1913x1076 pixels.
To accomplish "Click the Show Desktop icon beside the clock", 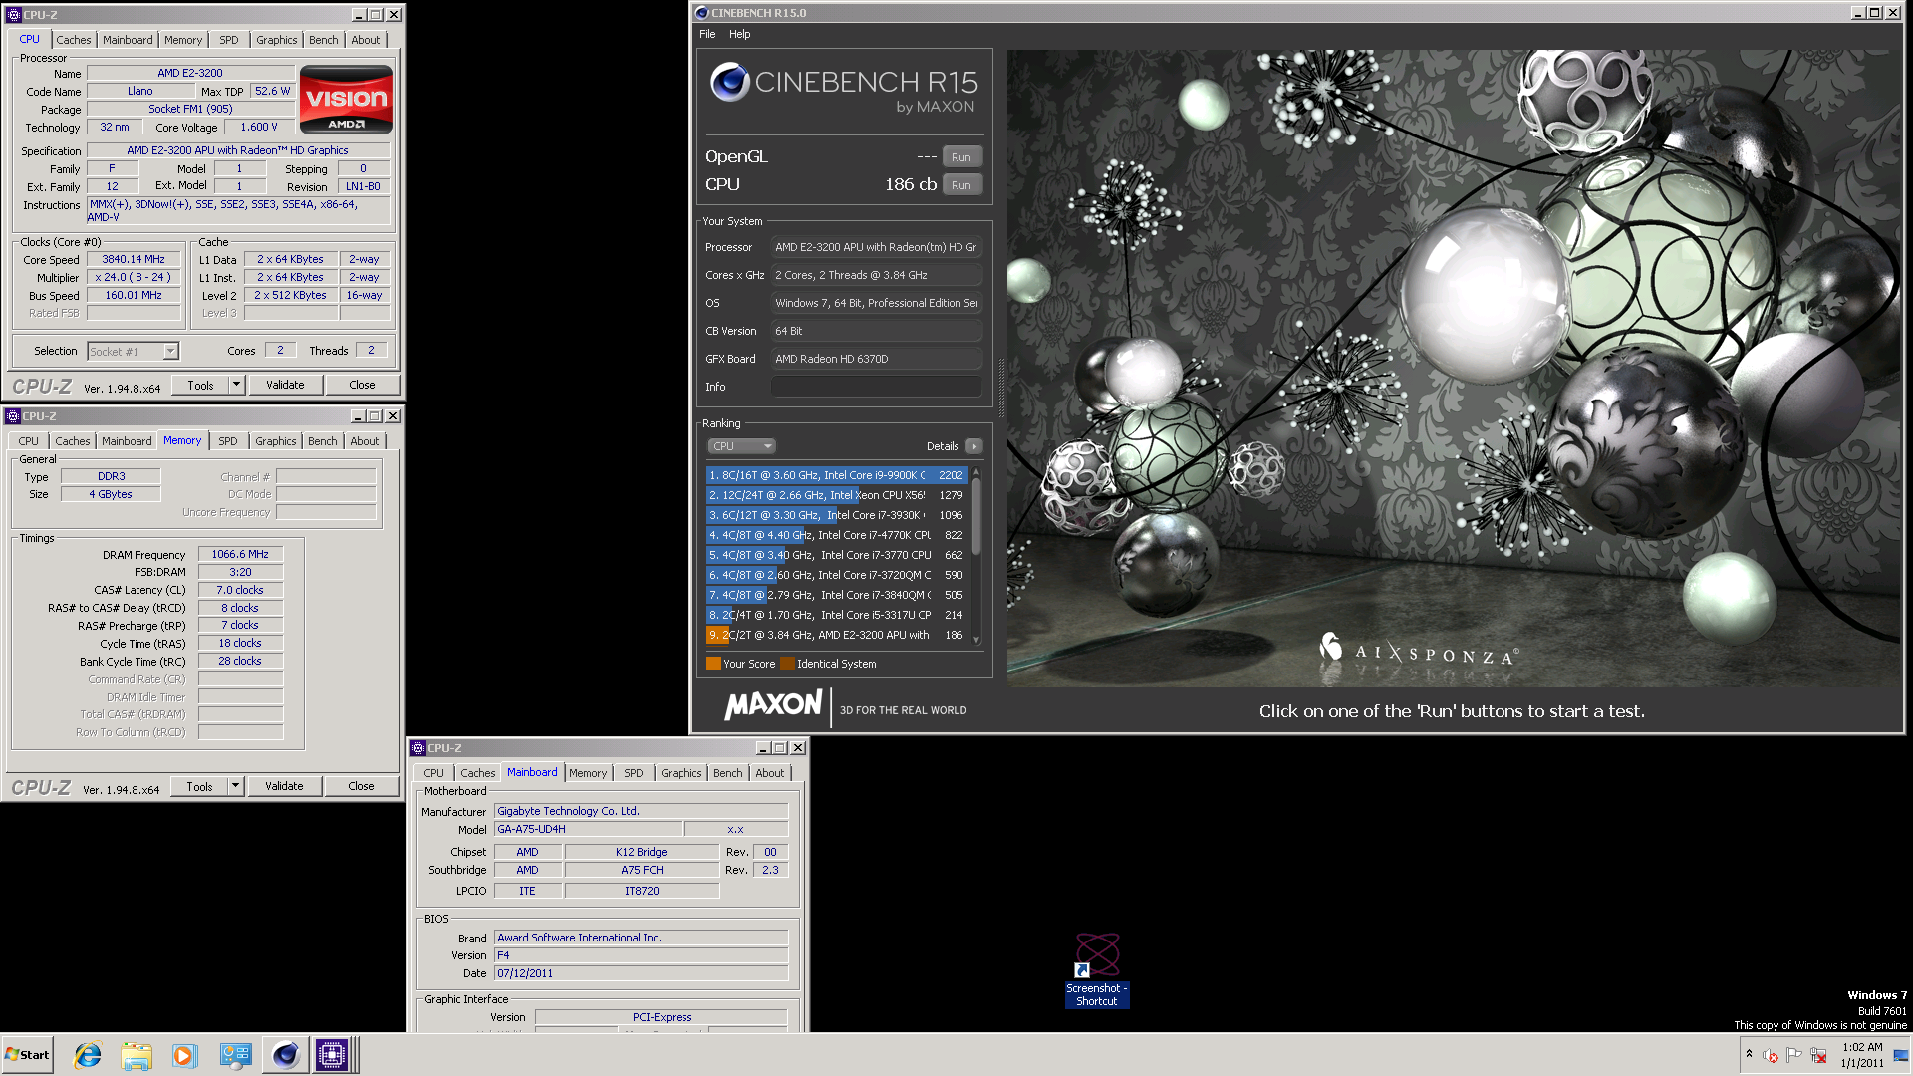I will click(x=1901, y=1055).
